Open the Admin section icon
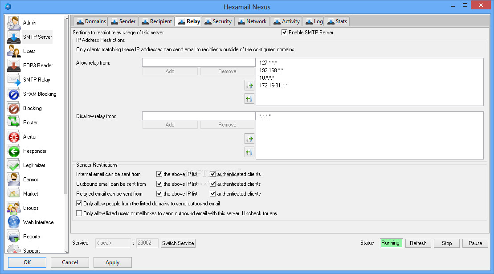This screenshot has height=274, width=494. coord(13,23)
